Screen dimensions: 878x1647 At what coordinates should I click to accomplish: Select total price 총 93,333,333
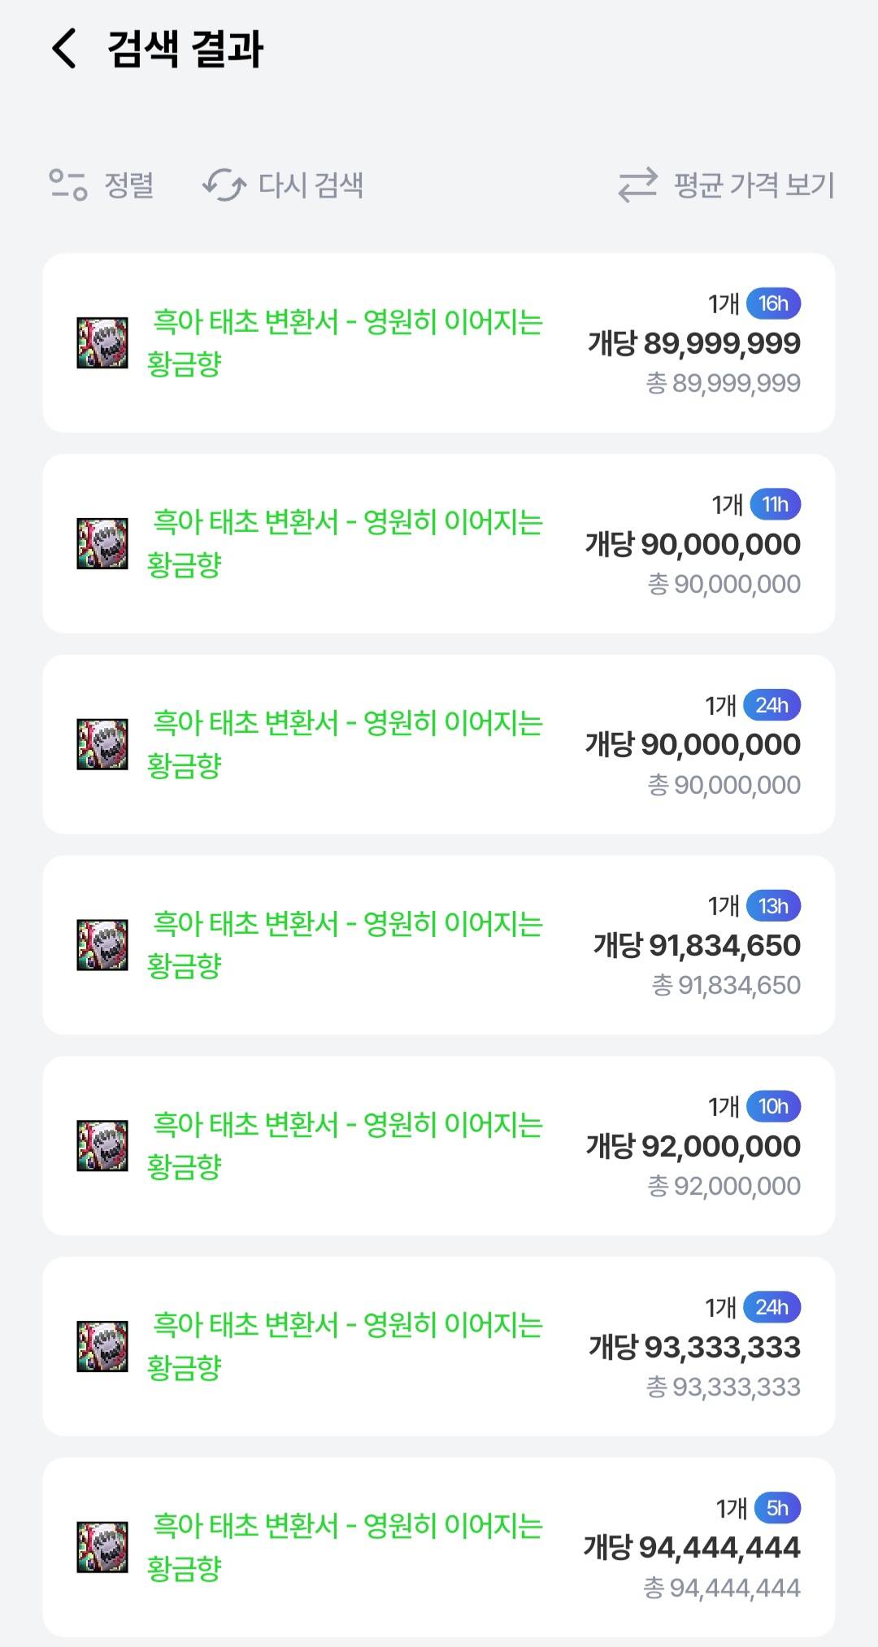724,1387
